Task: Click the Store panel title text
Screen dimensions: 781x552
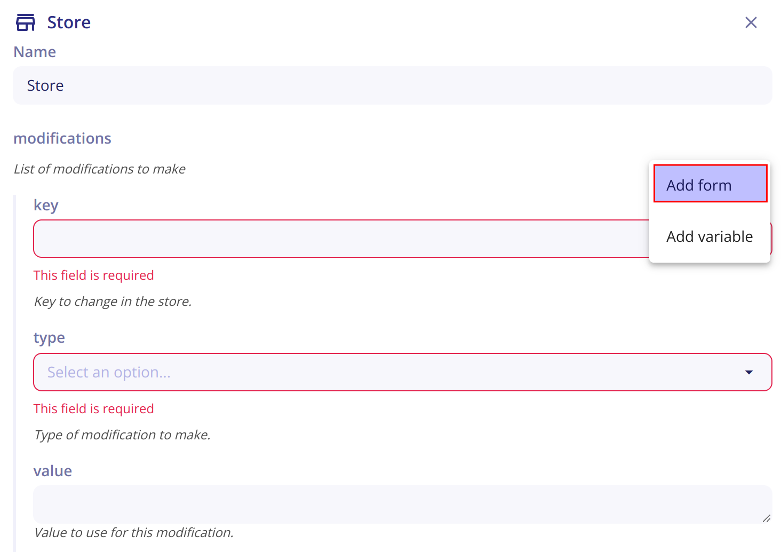Action: click(69, 22)
